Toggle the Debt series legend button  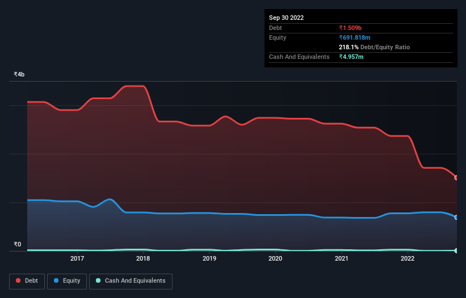pyautogui.click(x=27, y=281)
